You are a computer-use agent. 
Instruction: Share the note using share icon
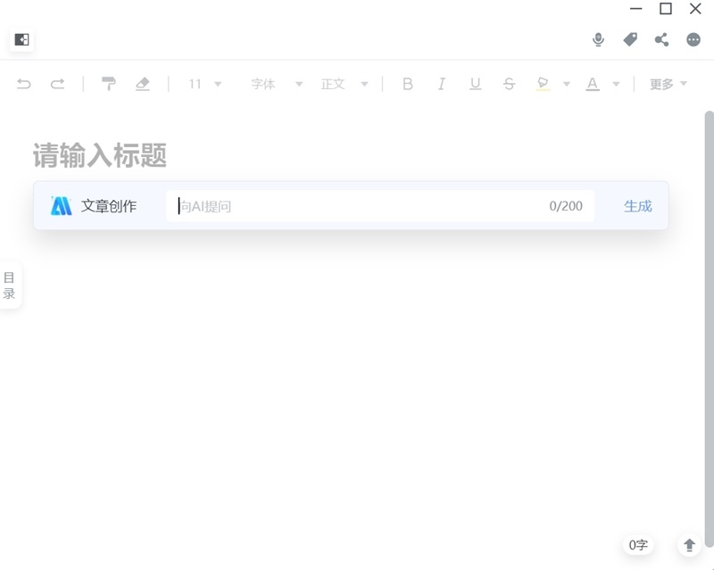pos(661,39)
